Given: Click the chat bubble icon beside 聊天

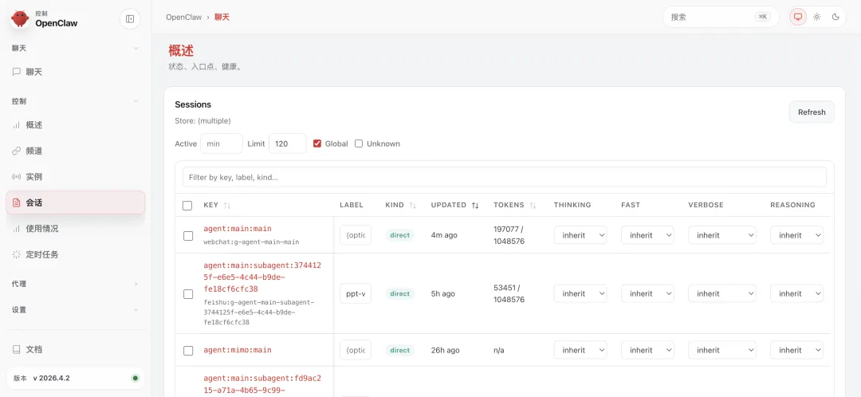Looking at the screenshot, I should tap(17, 72).
